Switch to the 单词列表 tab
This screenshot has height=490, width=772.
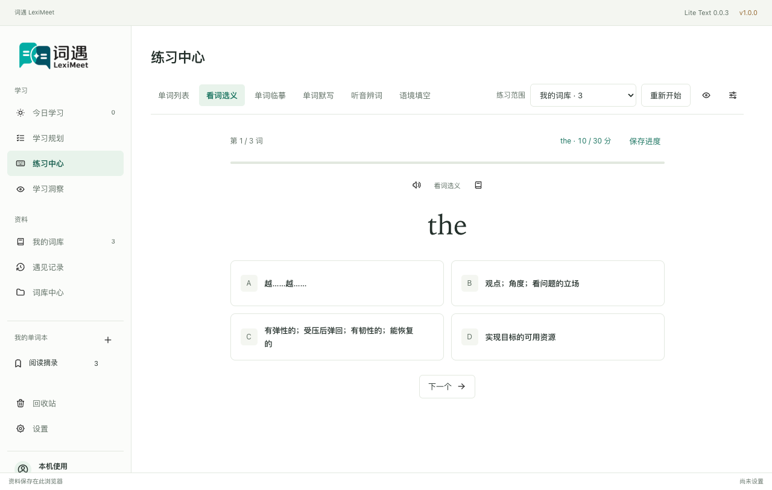174,95
